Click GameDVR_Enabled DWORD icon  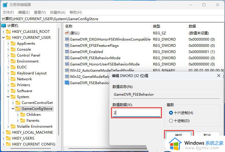click(x=67, y=52)
